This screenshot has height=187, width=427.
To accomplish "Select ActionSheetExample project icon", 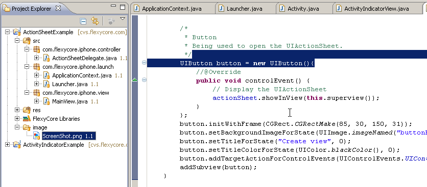I will click(17, 32).
